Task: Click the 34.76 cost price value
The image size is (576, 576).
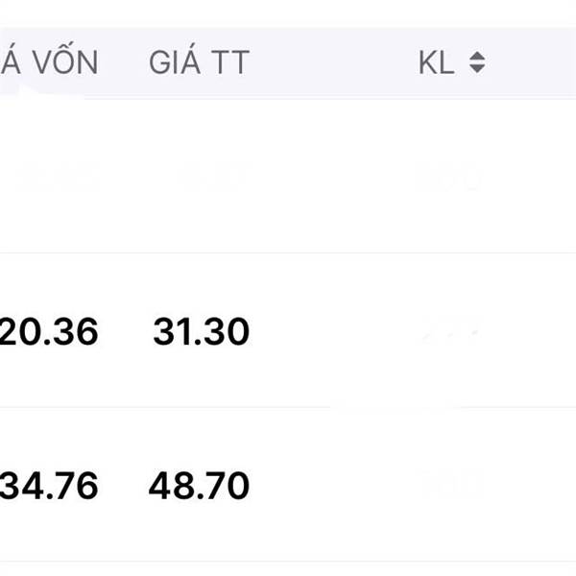Action: click(x=49, y=486)
